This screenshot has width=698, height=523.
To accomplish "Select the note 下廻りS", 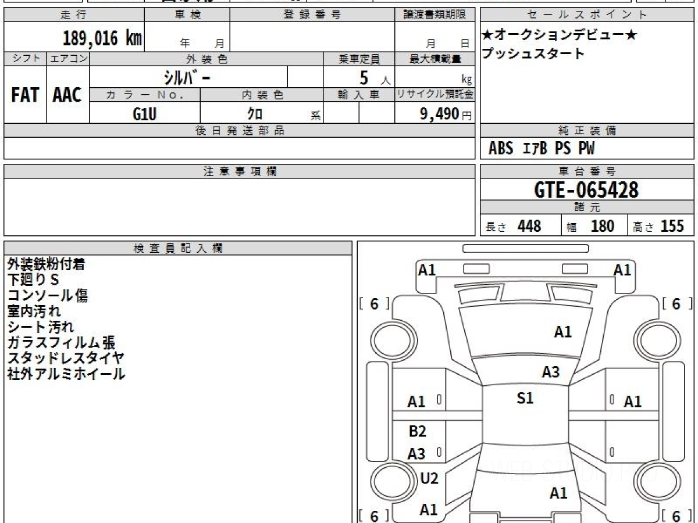I will point(33,280).
